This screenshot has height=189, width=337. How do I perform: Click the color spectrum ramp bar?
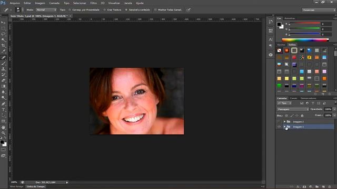coord(305,40)
